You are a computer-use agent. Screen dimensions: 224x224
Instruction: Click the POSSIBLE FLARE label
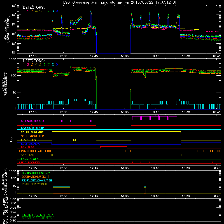click(32, 129)
